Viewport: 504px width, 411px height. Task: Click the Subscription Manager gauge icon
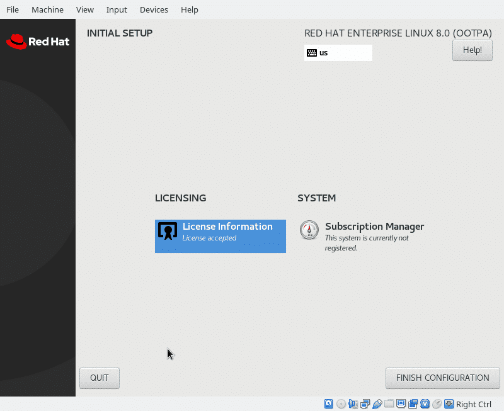tap(309, 230)
